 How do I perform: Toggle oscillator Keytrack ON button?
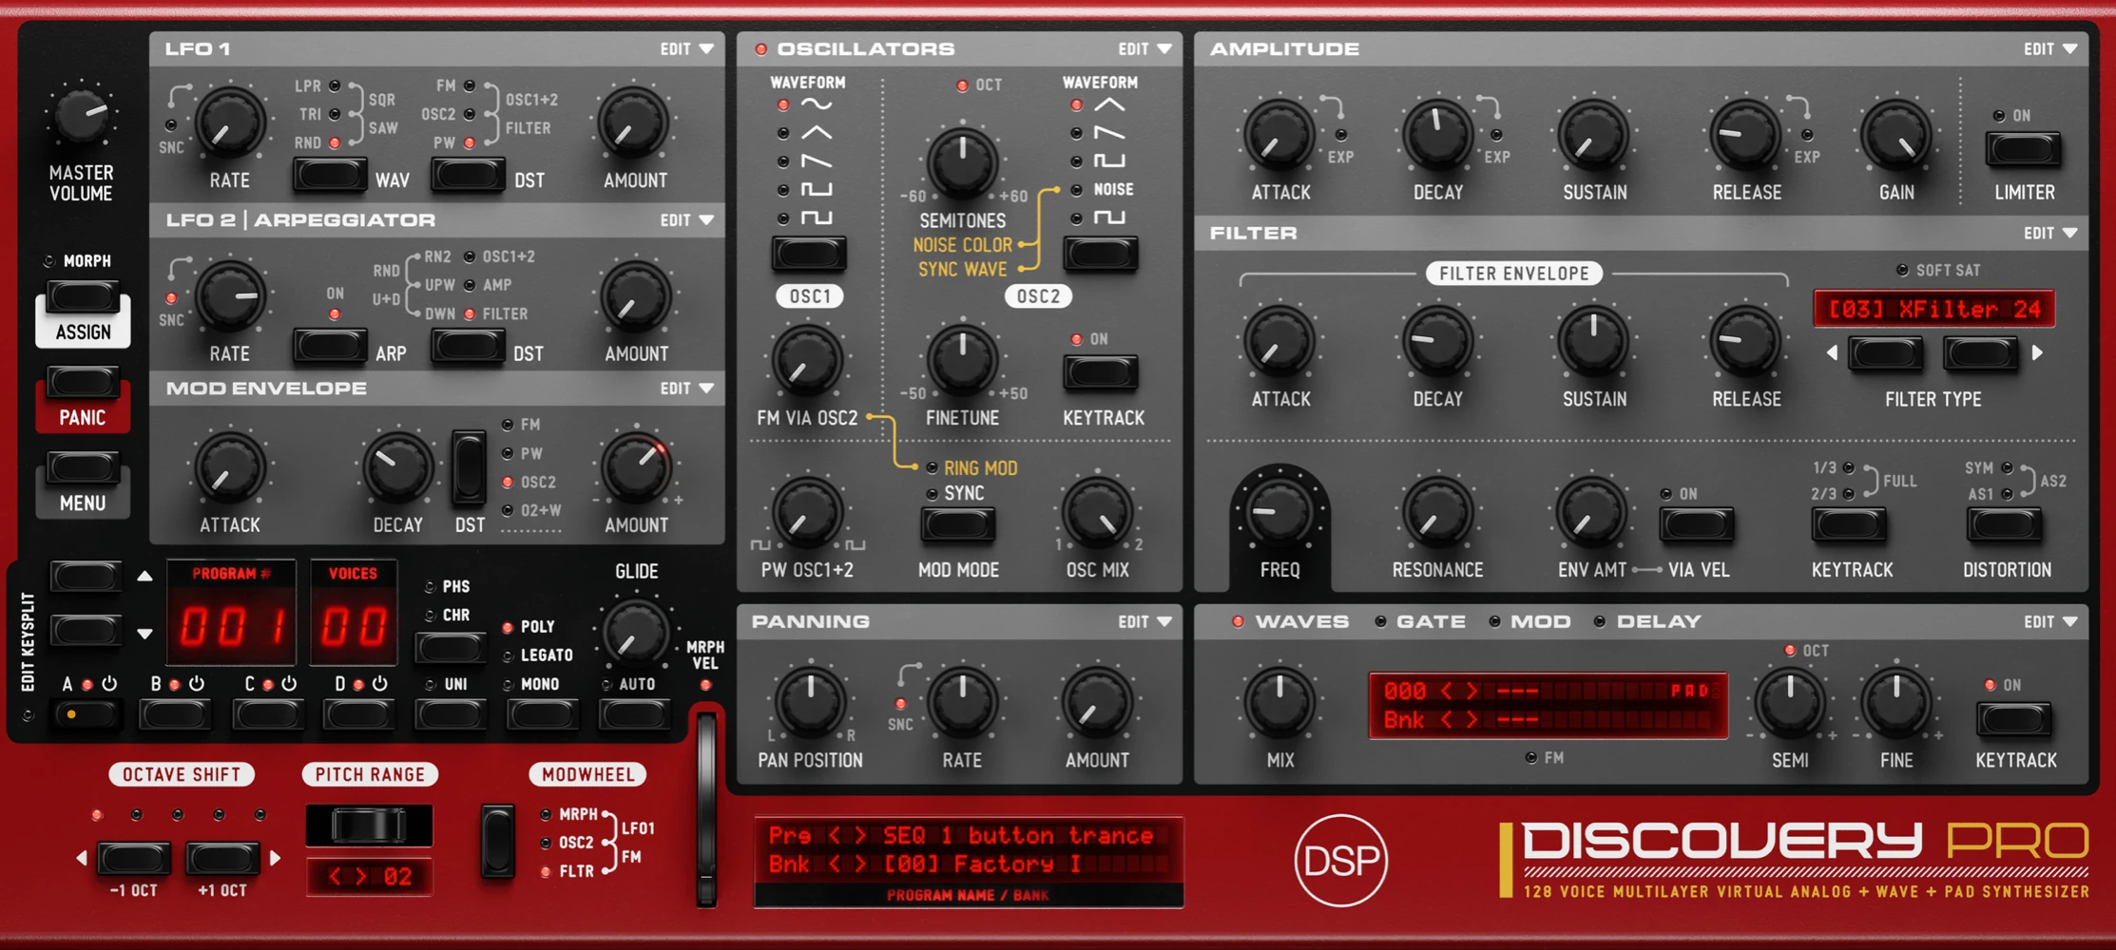[1100, 373]
